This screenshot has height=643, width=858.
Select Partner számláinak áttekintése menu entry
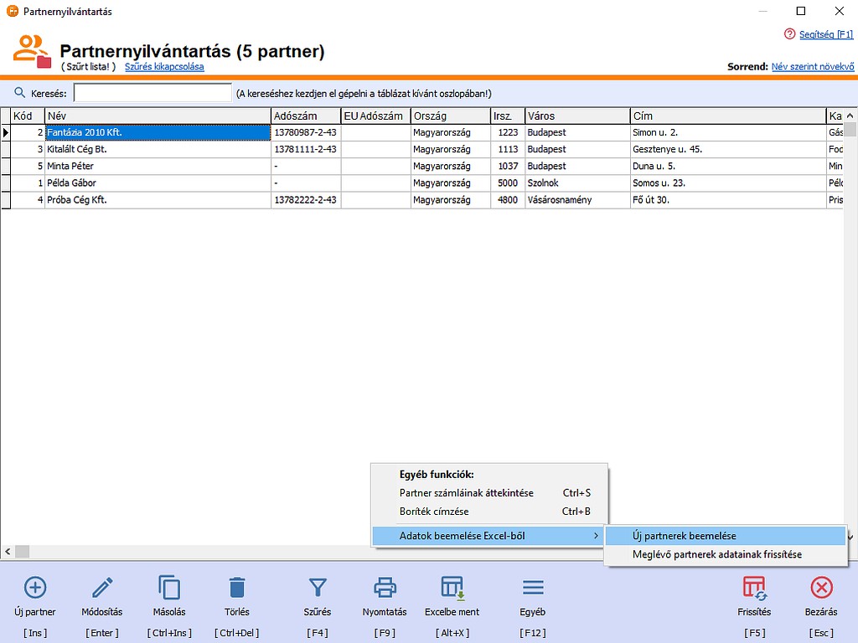click(x=467, y=493)
